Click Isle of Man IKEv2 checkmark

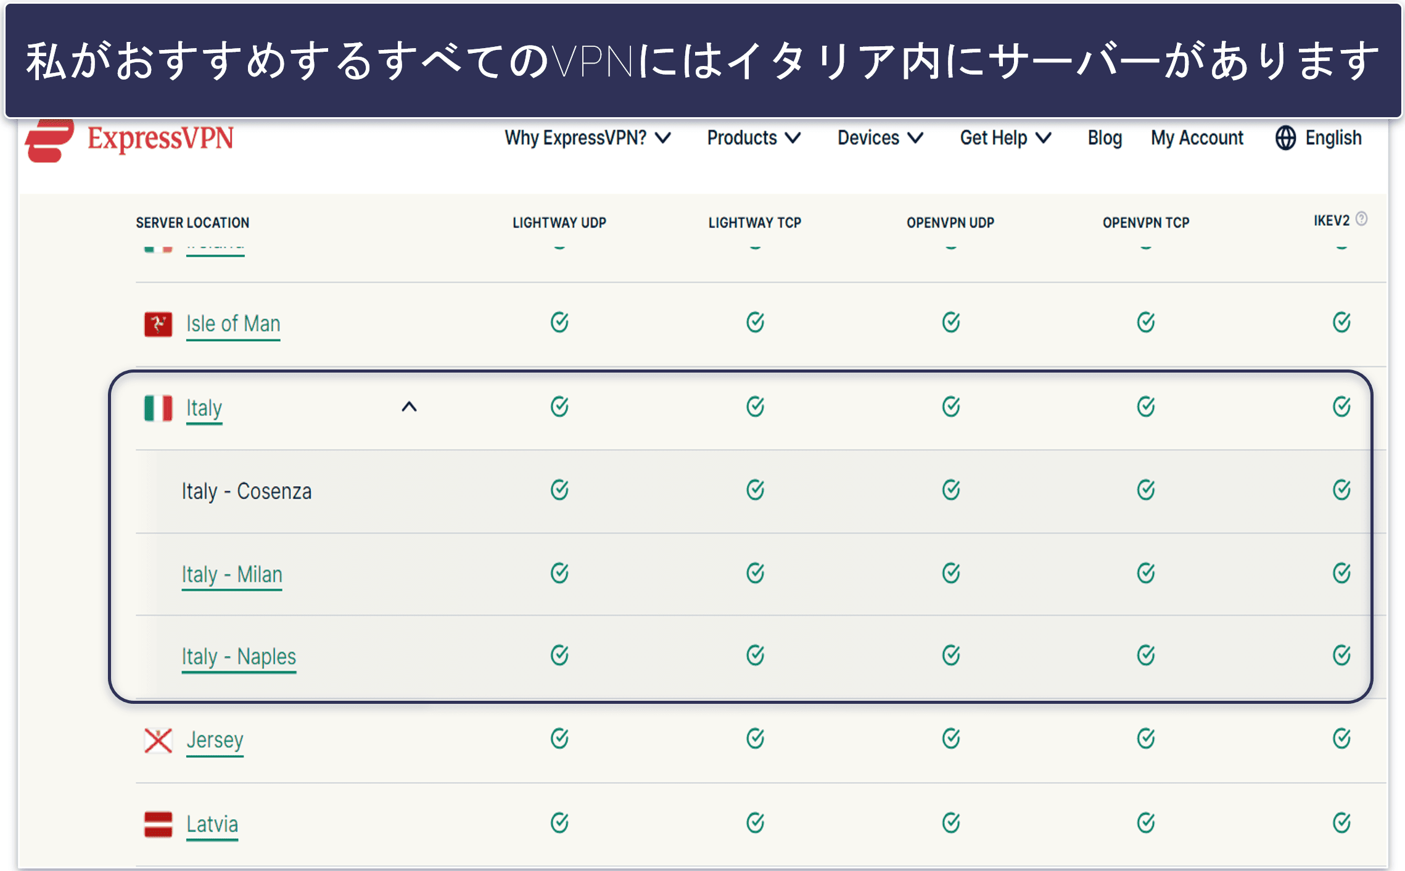click(1341, 322)
